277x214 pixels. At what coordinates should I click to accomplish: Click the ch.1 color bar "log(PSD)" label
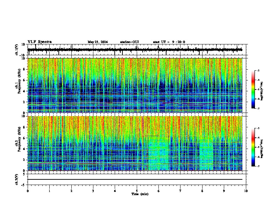coord(262,91)
